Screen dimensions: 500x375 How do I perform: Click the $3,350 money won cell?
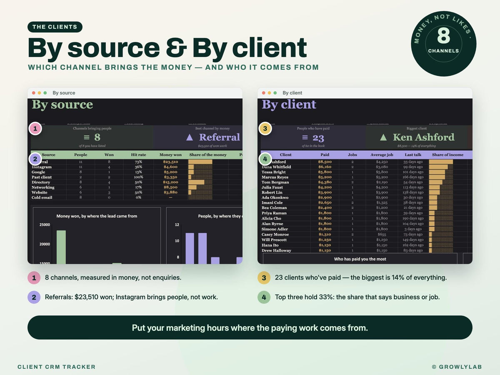pyautogui.click(x=170, y=177)
